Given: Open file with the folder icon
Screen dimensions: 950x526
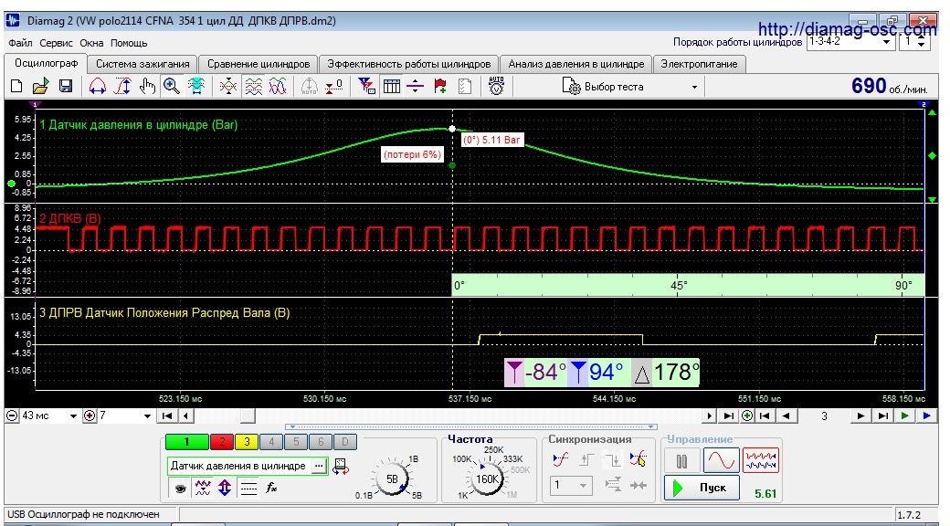Looking at the screenshot, I should (40, 86).
